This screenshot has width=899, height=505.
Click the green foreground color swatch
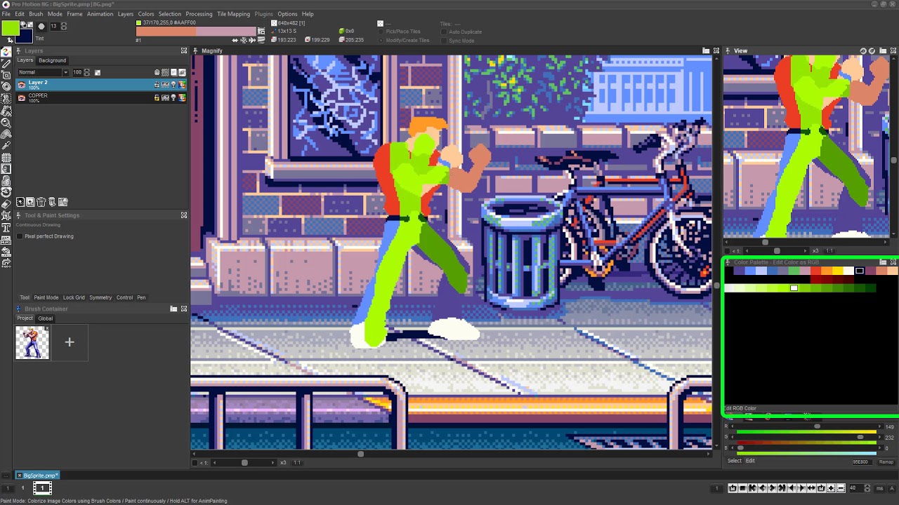(10, 27)
